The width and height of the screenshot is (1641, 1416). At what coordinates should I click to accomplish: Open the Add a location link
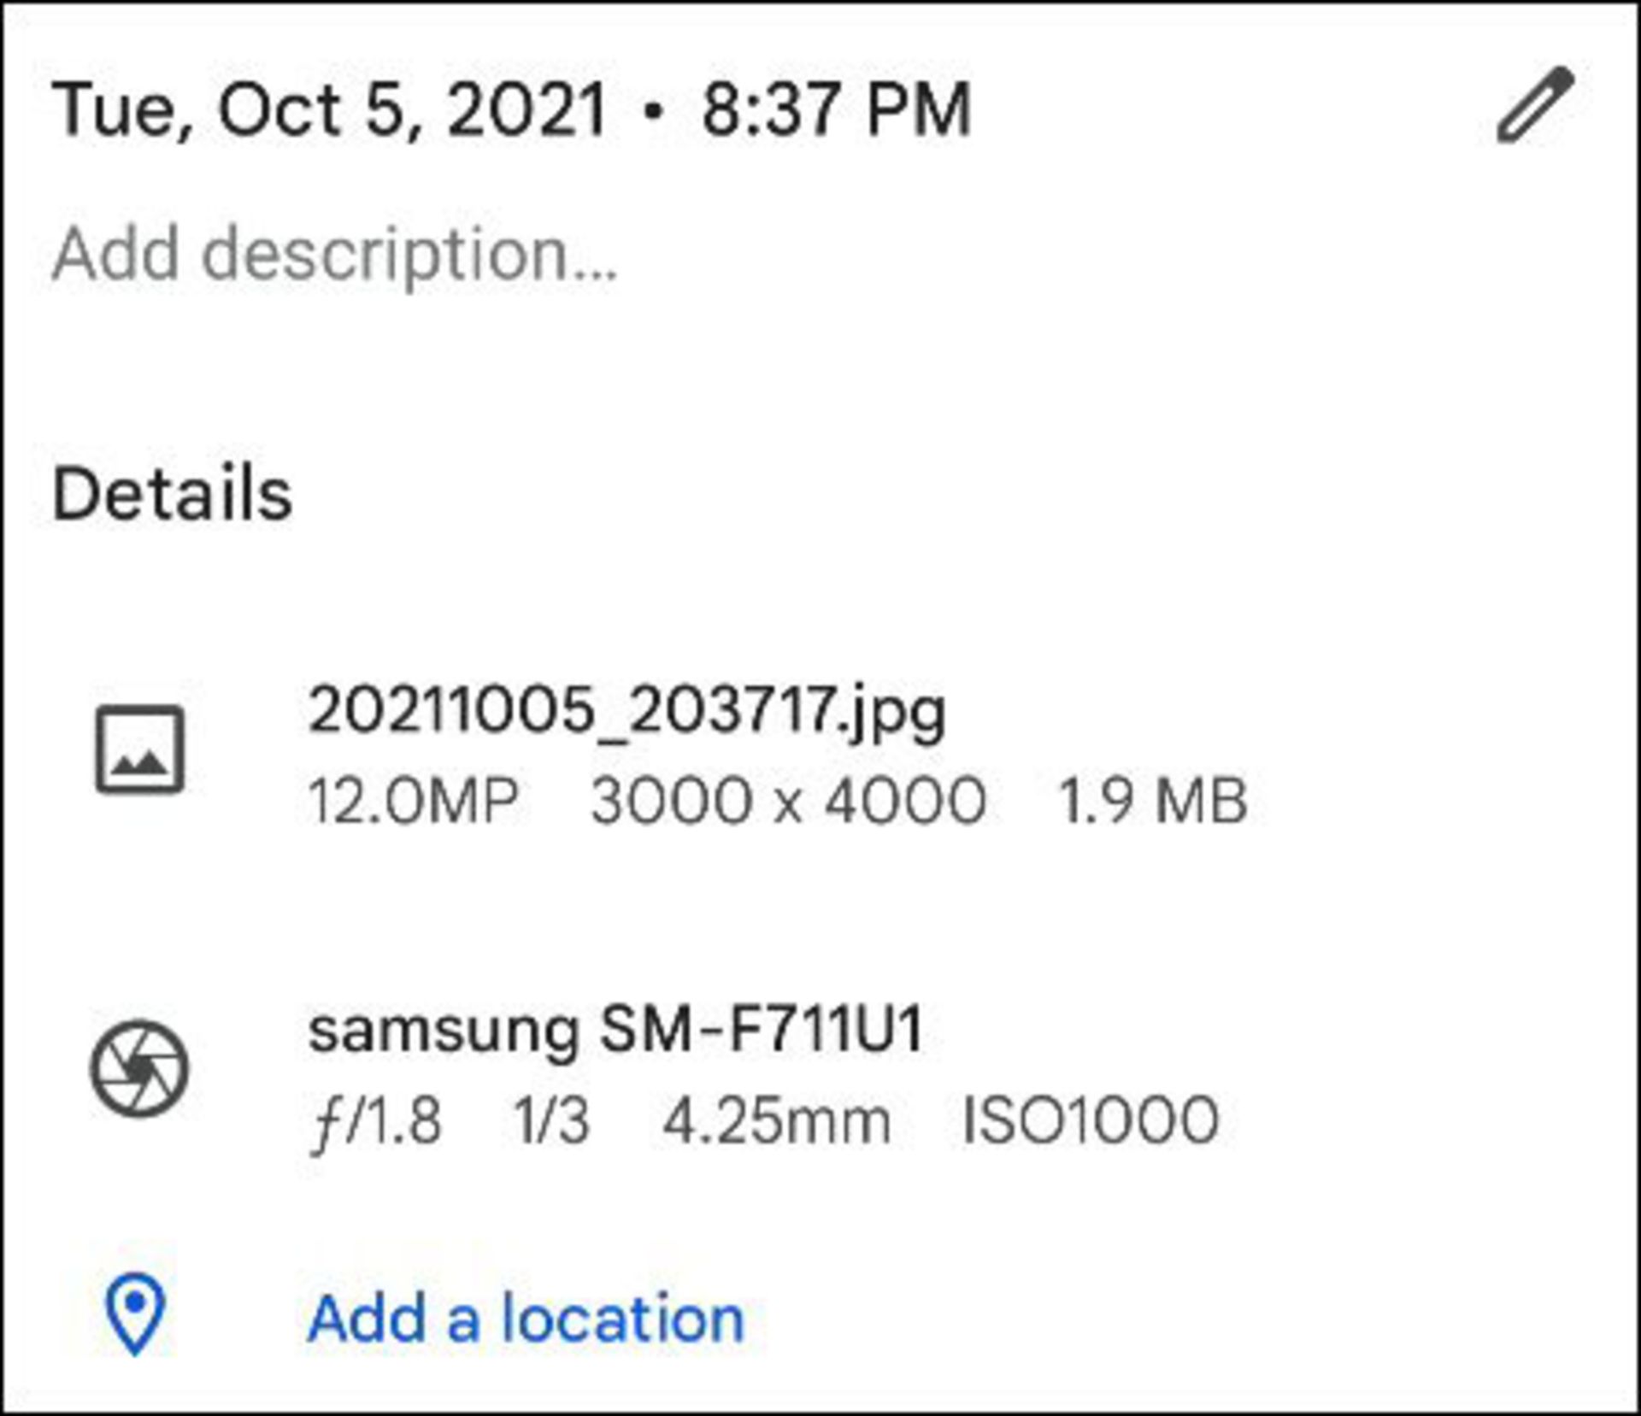[526, 1319]
